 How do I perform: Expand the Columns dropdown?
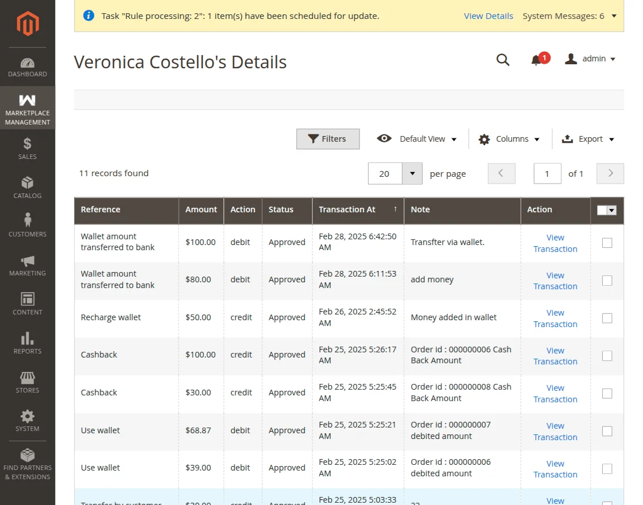point(510,139)
